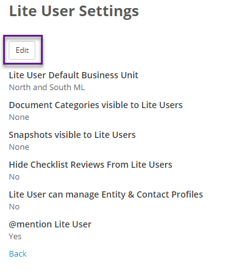Image resolution: width=229 pixels, height=274 pixels.
Task: Click the None value under Document Categories
Action: [19, 117]
